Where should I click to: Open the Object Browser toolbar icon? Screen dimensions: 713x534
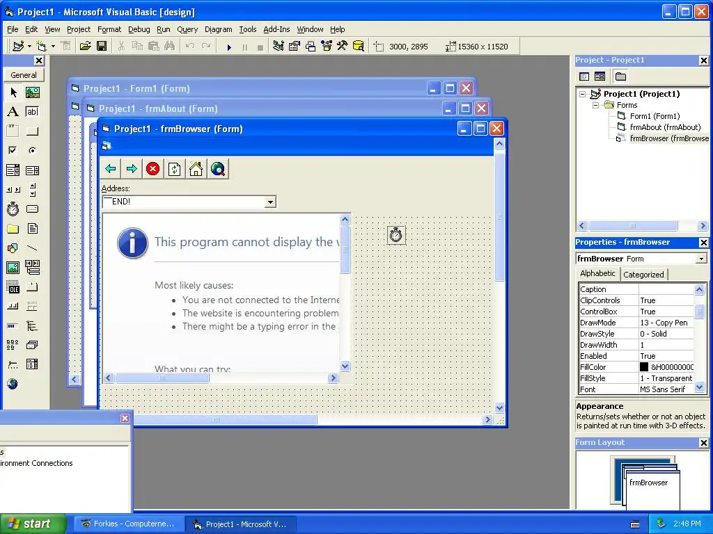point(327,47)
